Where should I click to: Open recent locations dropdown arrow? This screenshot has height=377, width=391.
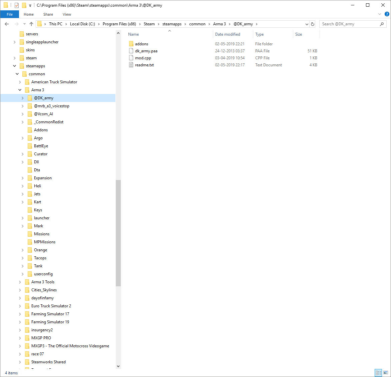pyautogui.click(x=24, y=24)
